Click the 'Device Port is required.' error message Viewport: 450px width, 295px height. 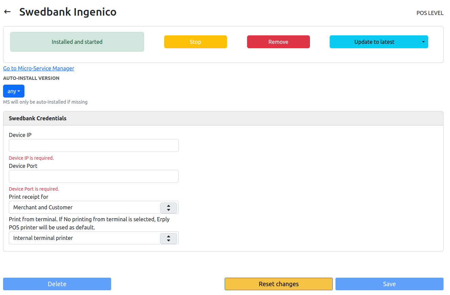point(34,189)
